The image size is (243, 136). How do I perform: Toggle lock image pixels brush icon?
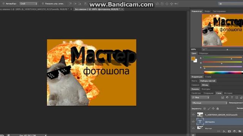point(209,108)
